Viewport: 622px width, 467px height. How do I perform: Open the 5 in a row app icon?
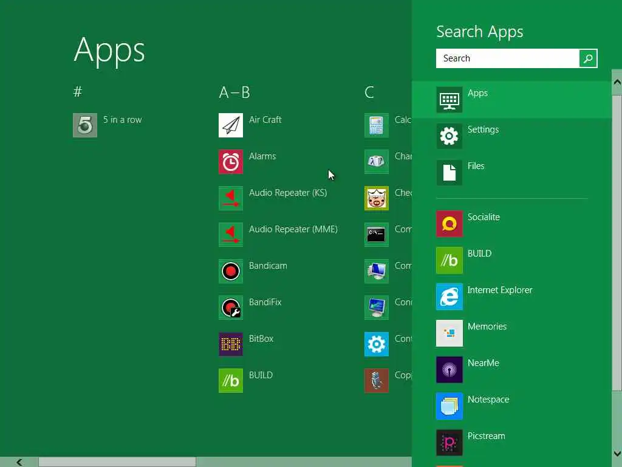(x=85, y=125)
